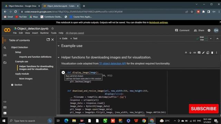Open the Insert menu

35,33
